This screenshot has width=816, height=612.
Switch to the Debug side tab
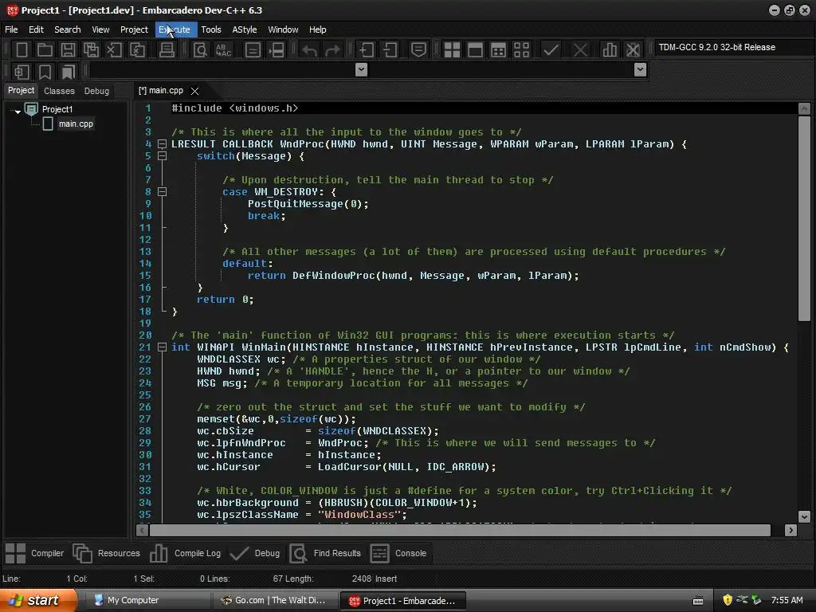pyautogui.click(x=96, y=91)
